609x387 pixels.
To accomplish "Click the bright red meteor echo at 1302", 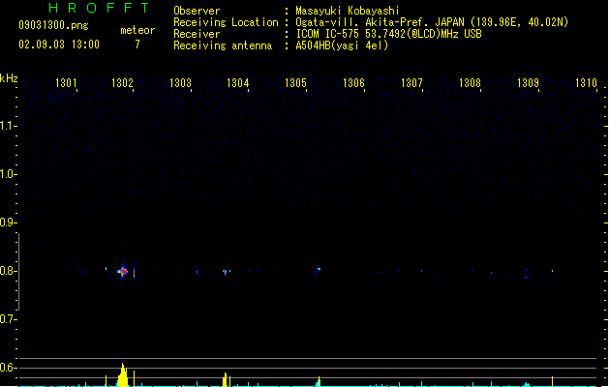I will point(123,272).
